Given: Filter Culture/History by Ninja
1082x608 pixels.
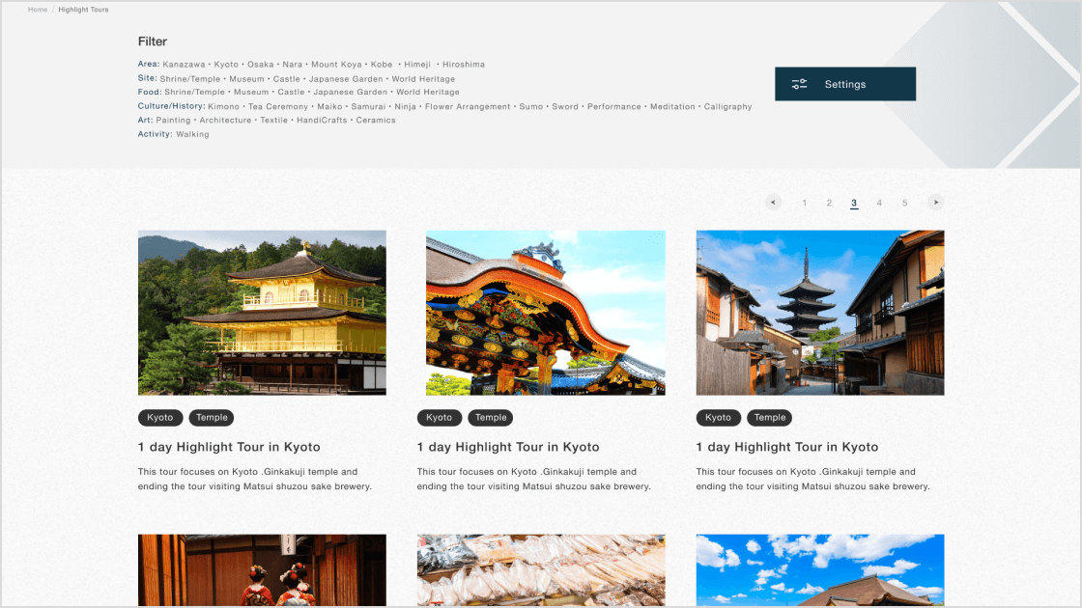Looking at the screenshot, I should (x=405, y=106).
